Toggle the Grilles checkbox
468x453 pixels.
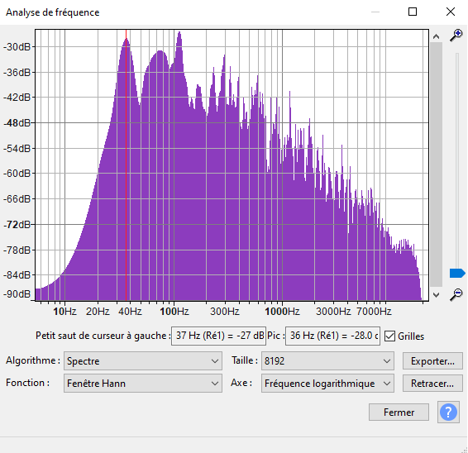(x=389, y=336)
